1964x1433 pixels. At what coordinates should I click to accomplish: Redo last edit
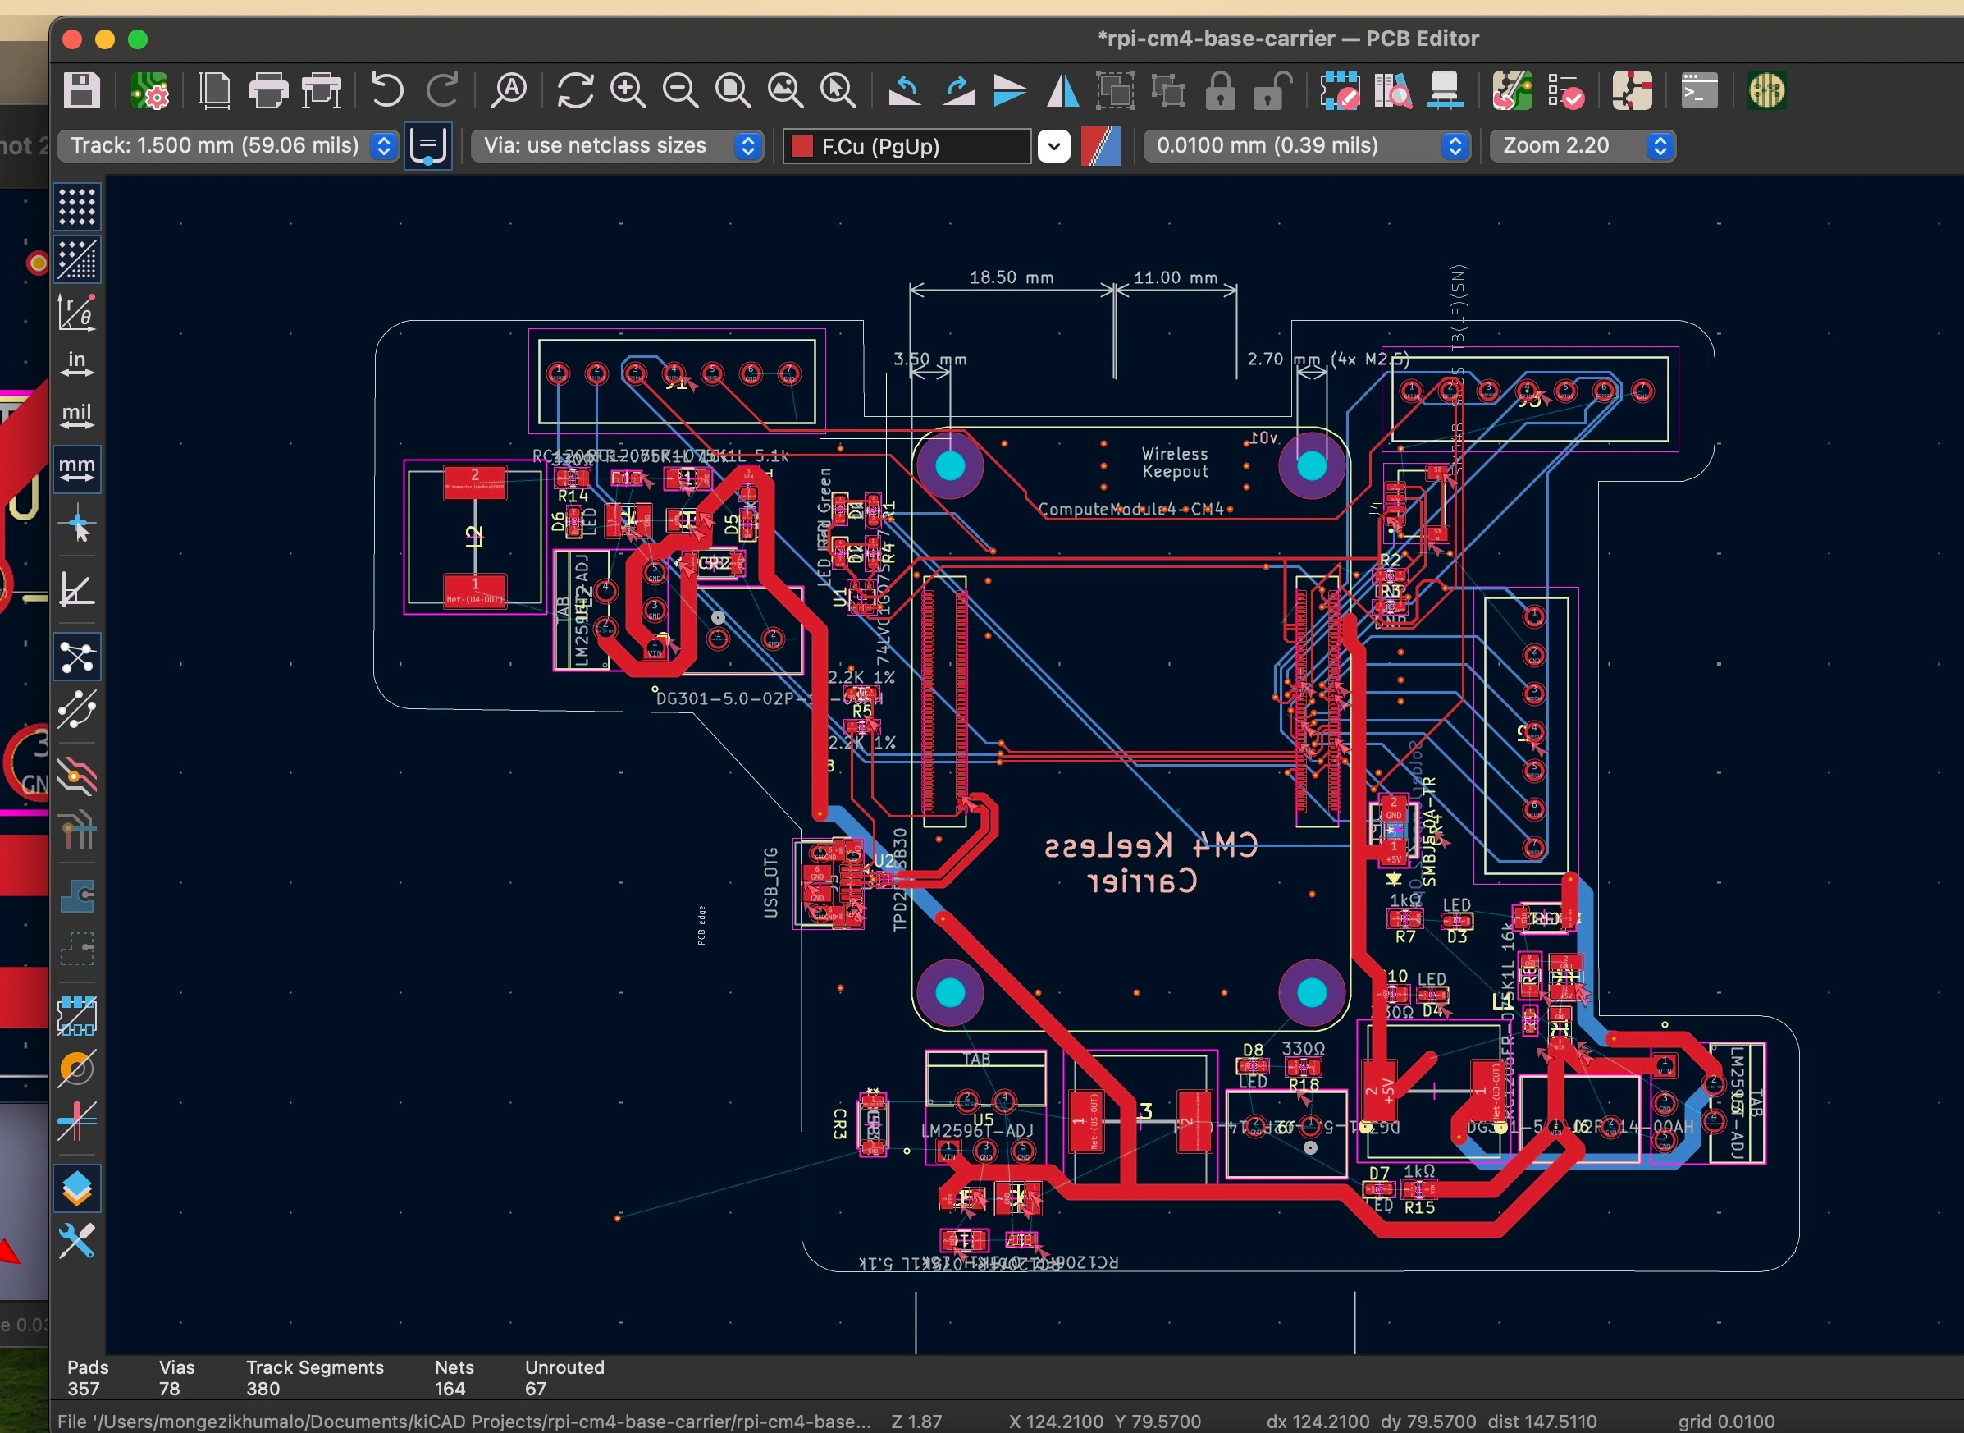pyautogui.click(x=442, y=91)
